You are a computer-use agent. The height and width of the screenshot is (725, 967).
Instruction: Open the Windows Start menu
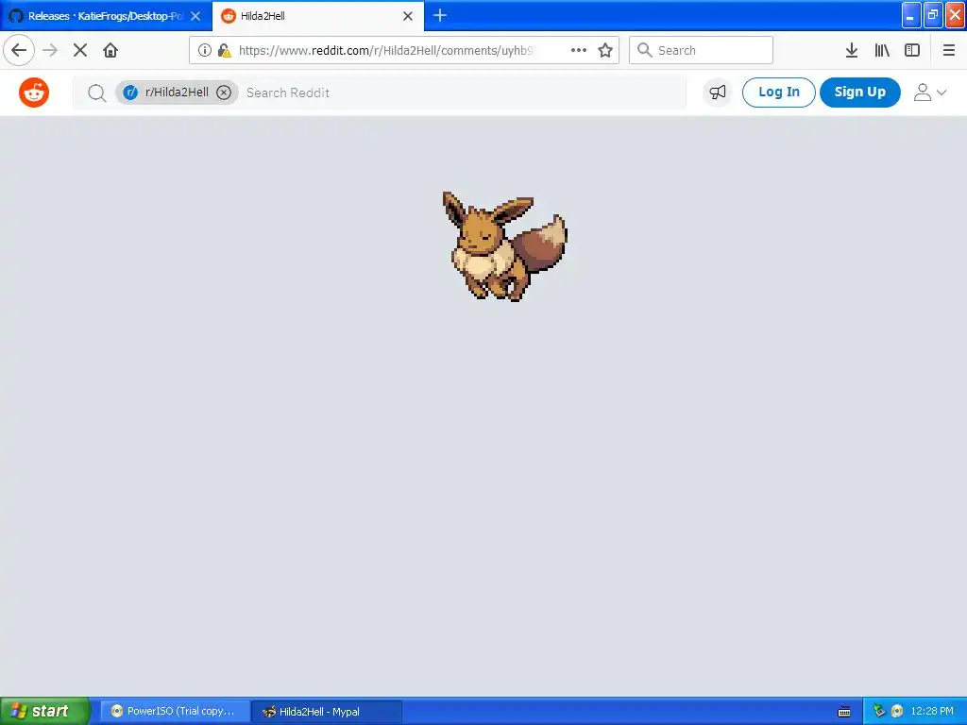44,711
